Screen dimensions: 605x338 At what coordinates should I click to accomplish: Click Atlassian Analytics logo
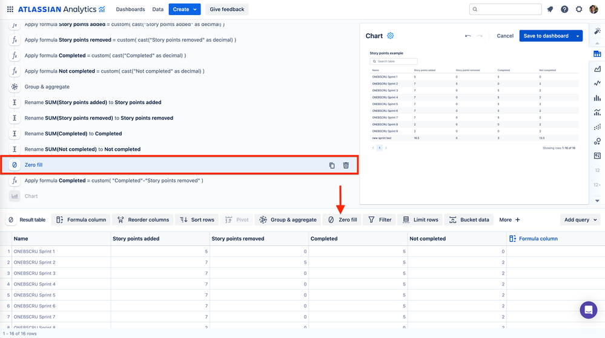click(x=62, y=9)
